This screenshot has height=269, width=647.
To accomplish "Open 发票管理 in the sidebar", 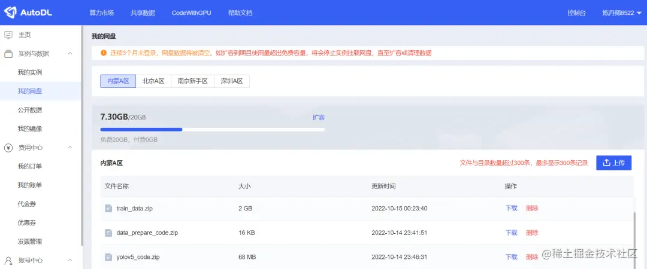I will pos(30,242).
